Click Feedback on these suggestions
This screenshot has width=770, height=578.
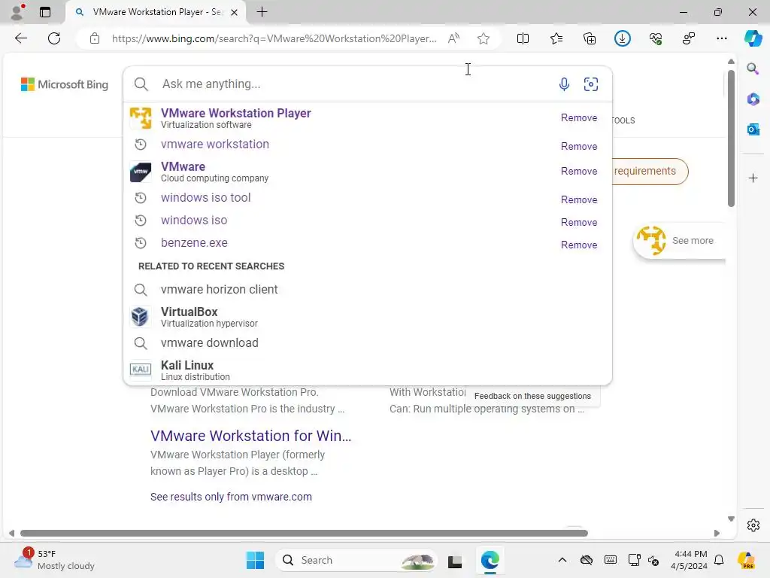pos(532,396)
